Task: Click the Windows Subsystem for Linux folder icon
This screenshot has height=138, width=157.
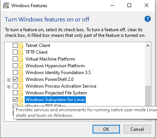Action: 21,100
